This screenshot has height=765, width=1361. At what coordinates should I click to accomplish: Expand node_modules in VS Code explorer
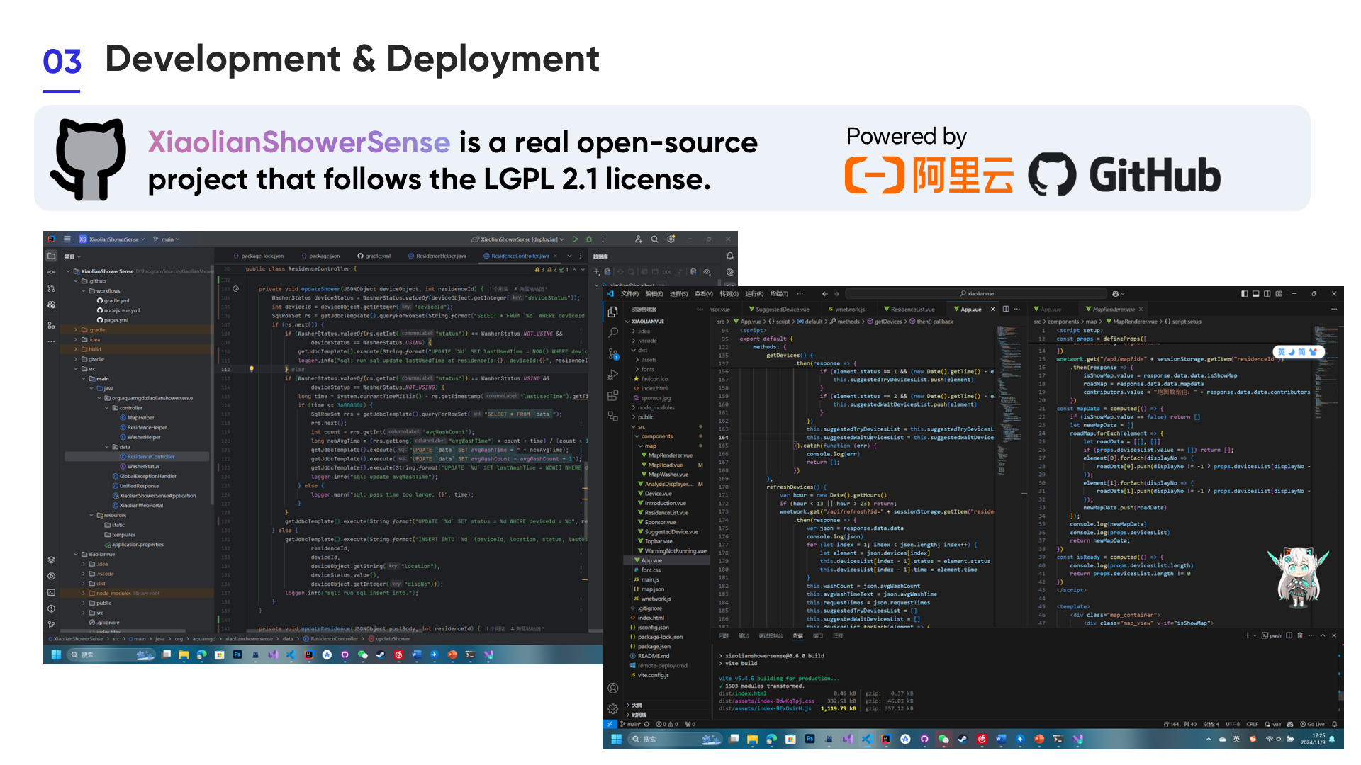[x=634, y=407]
